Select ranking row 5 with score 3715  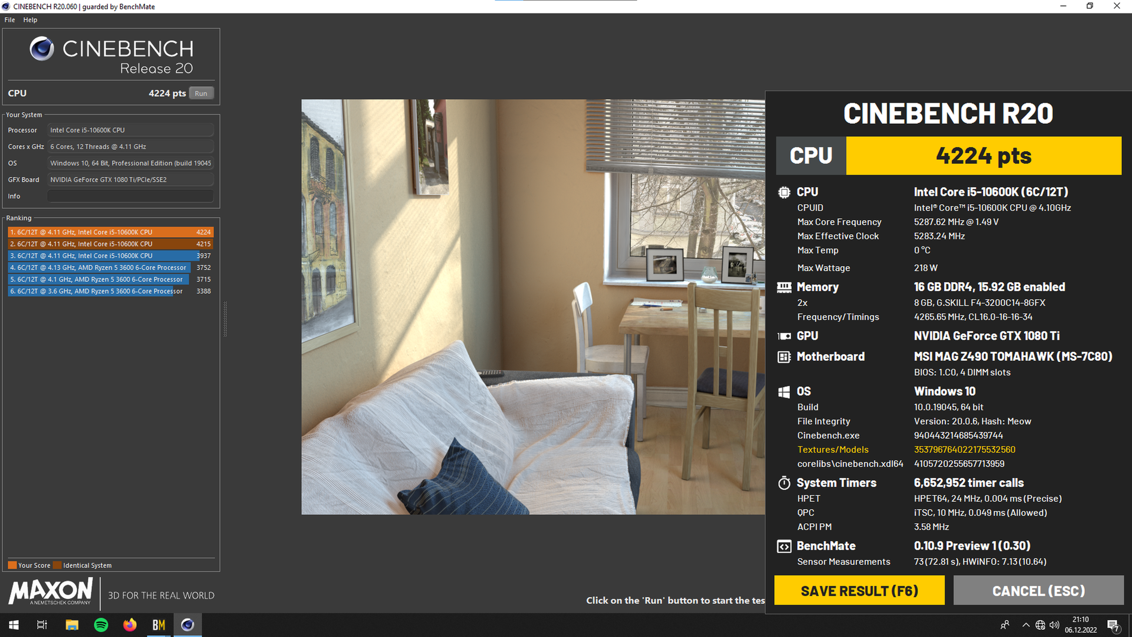tap(110, 280)
